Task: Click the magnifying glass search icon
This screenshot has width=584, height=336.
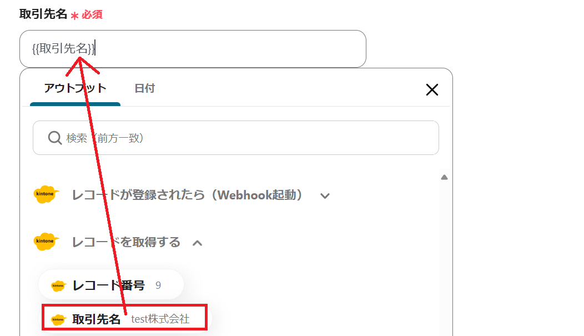Action: click(55, 138)
